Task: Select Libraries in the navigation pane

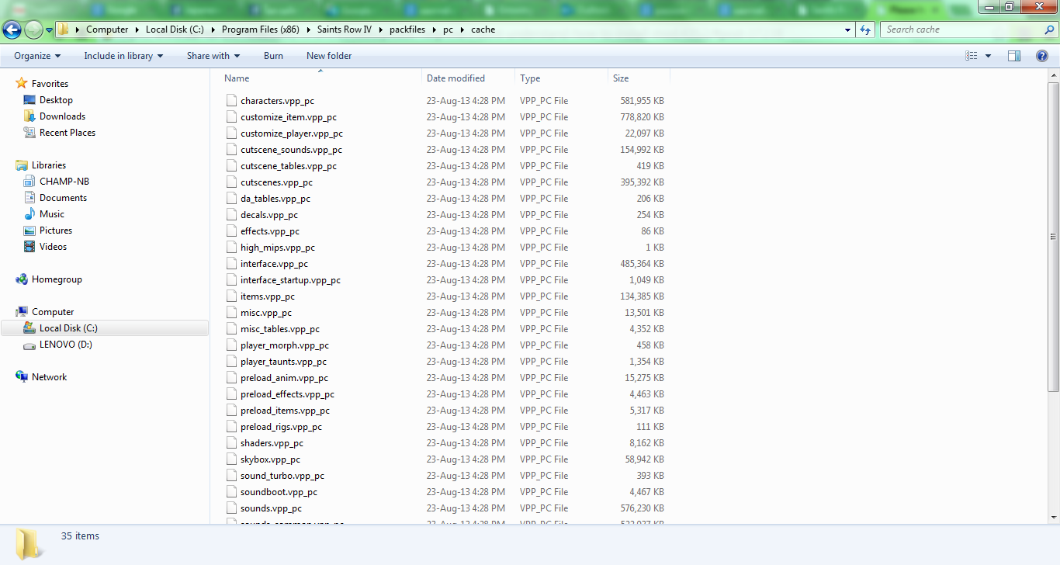Action: (48, 165)
